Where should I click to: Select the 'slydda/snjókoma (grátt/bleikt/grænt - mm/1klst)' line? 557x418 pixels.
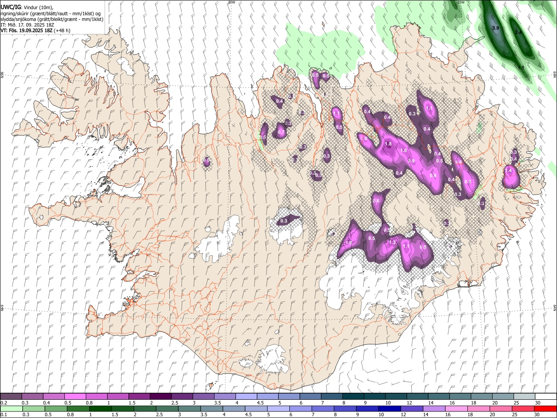[52, 19]
